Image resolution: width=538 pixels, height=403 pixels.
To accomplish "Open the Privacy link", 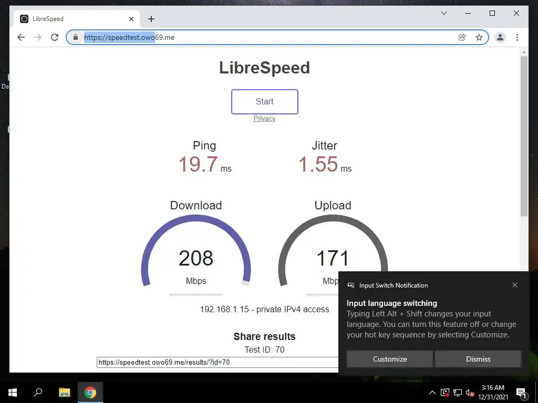I will click(264, 118).
